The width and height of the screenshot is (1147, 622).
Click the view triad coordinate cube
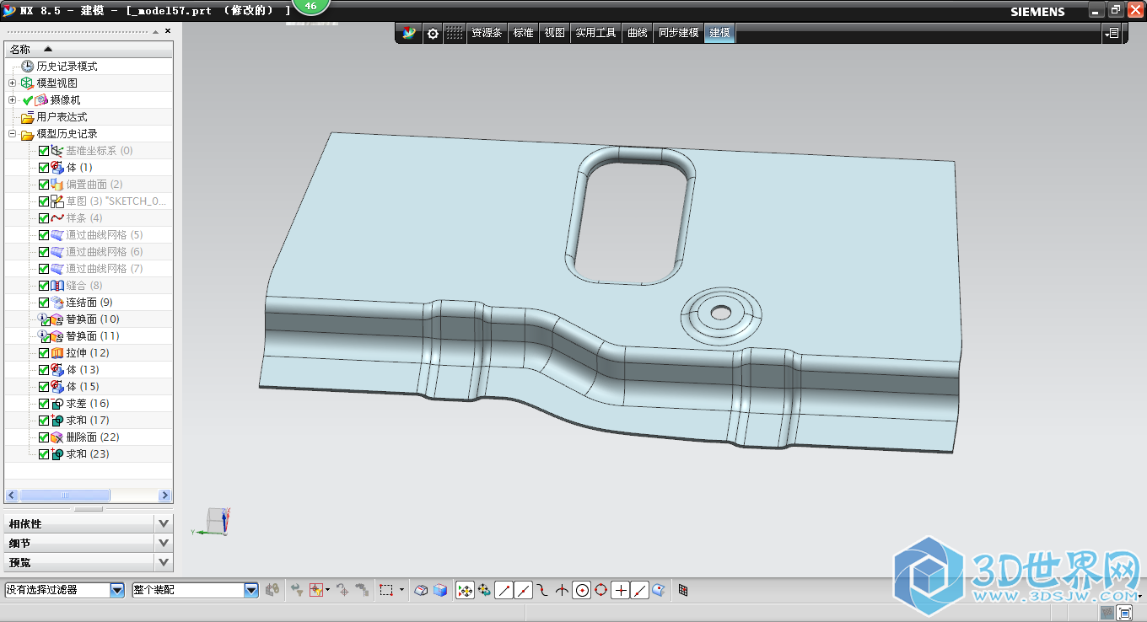[216, 522]
